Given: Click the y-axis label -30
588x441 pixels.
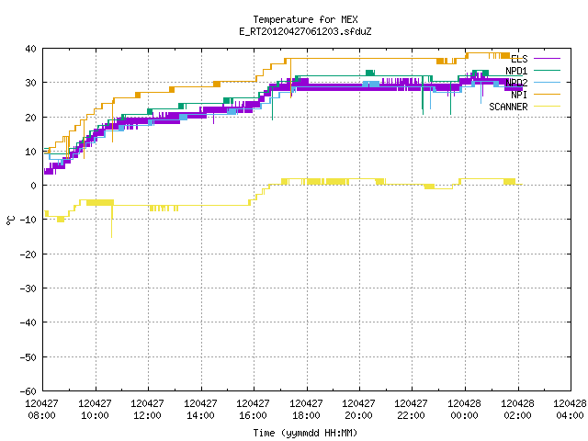Looking at the screenshot, I should pos(28,288).
